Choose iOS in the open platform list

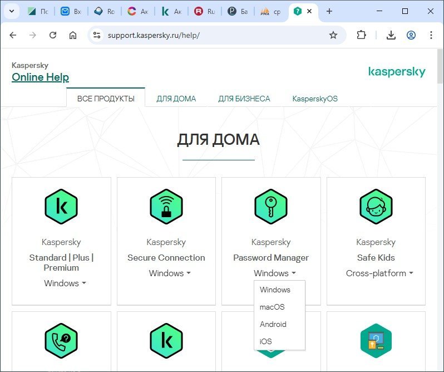click(279, 341)
